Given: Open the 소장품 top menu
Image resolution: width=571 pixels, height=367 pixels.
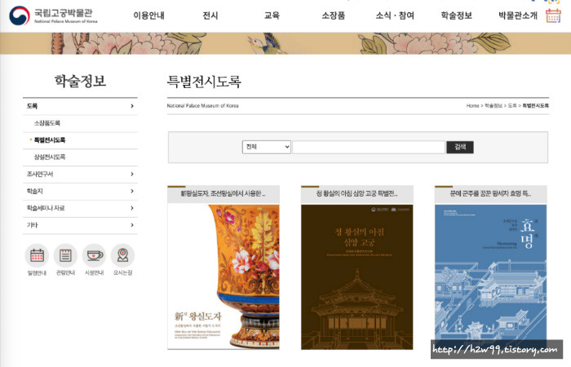Looking at the screenshot, I should coord(333,15).
